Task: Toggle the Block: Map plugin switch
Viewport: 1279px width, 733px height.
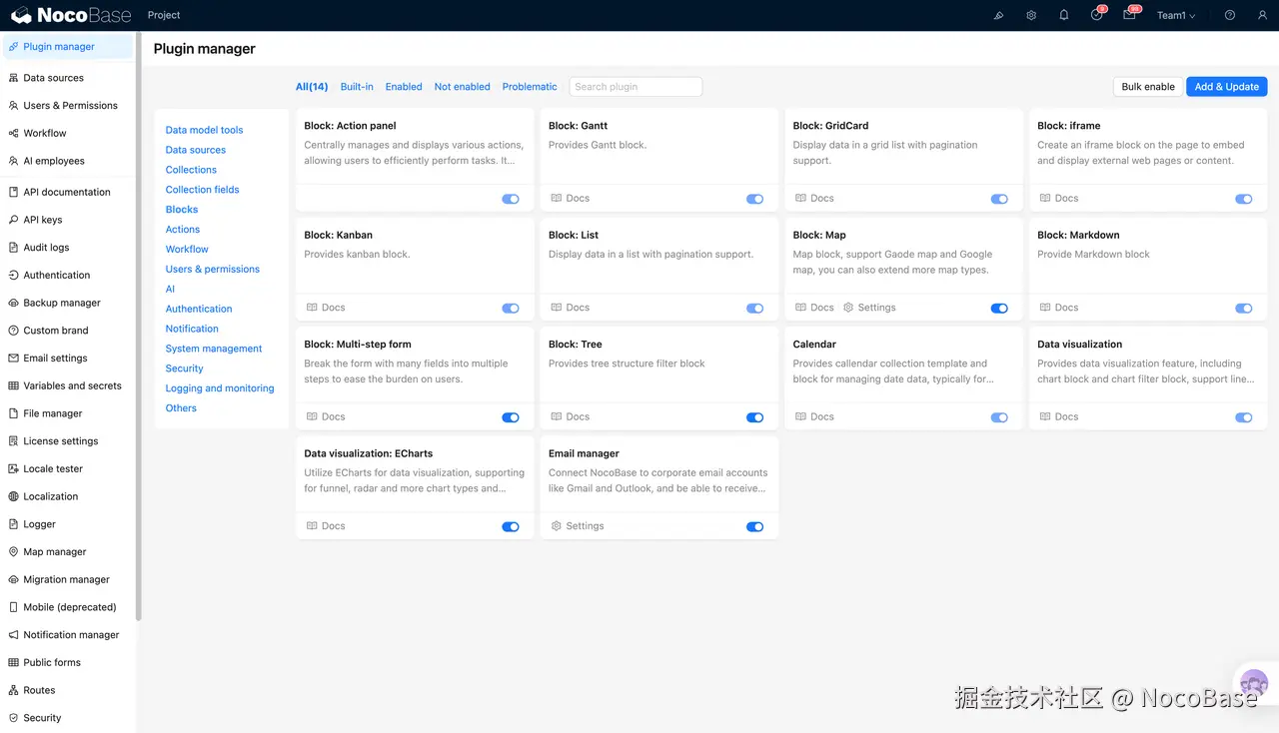Action: coord(999,309)
